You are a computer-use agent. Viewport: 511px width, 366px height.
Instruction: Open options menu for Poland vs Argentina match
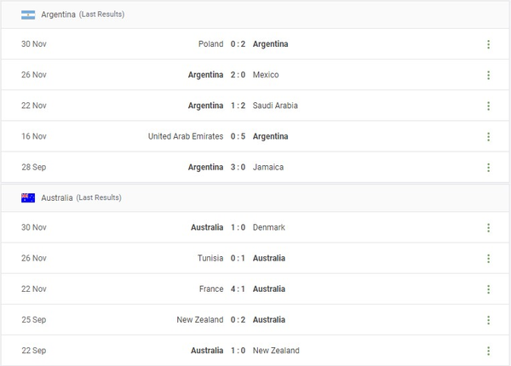point(488,44)
